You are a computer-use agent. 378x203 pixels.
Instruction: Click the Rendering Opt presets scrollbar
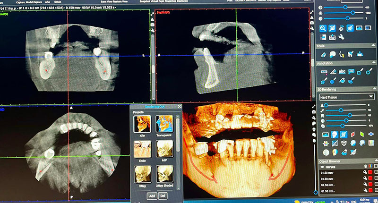pyautogui.click(x=178, y=153)
